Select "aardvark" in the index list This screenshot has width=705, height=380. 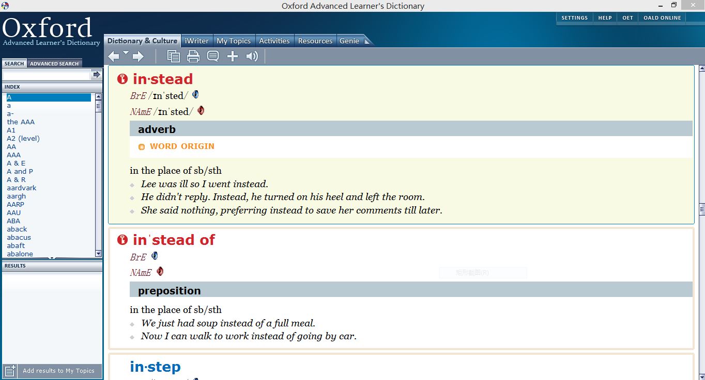(22, 188)
